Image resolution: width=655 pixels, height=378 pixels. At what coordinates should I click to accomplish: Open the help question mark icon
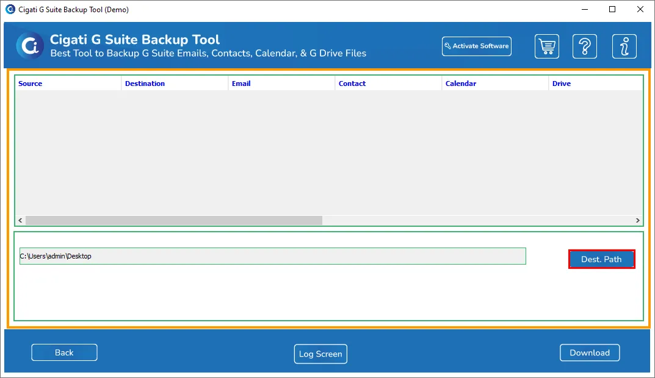[x=585, y=46]
